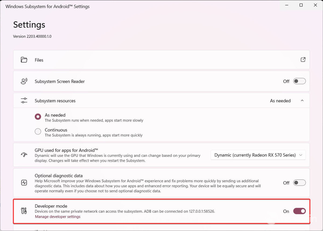Turn on Optional diagnostic data
Image resolution: width=323 pixels, height=231 pixels.
299,183
